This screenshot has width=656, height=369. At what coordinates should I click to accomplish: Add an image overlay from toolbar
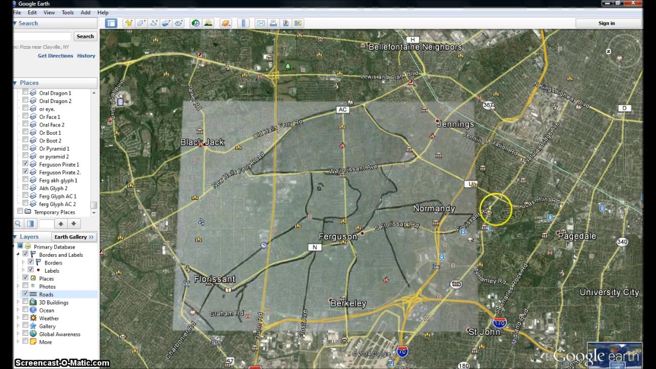point(166,23)
